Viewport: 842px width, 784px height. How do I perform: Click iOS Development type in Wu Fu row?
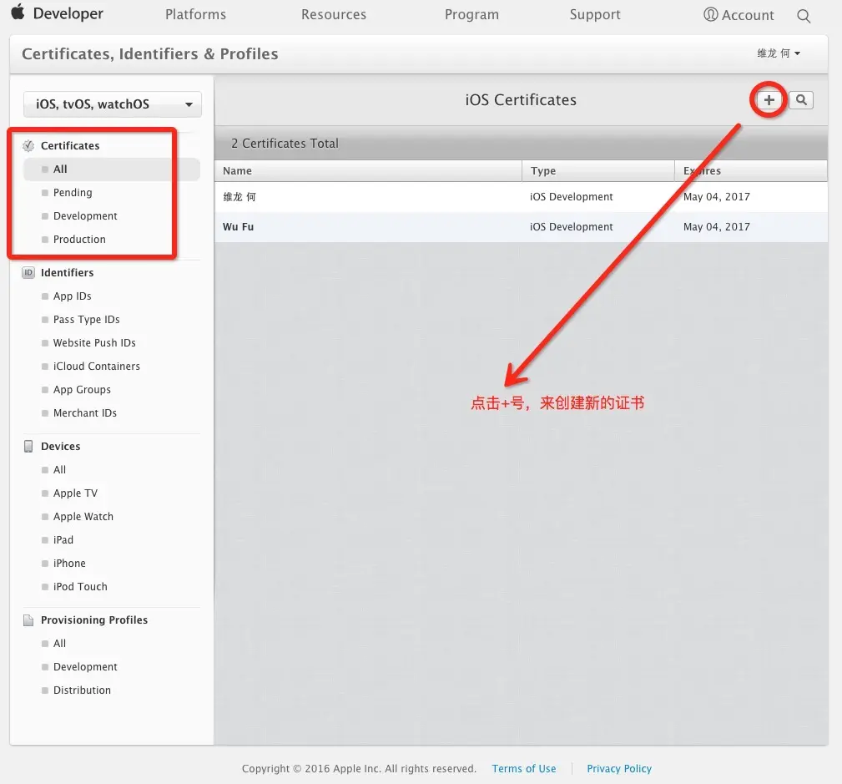tap(572, 227)
